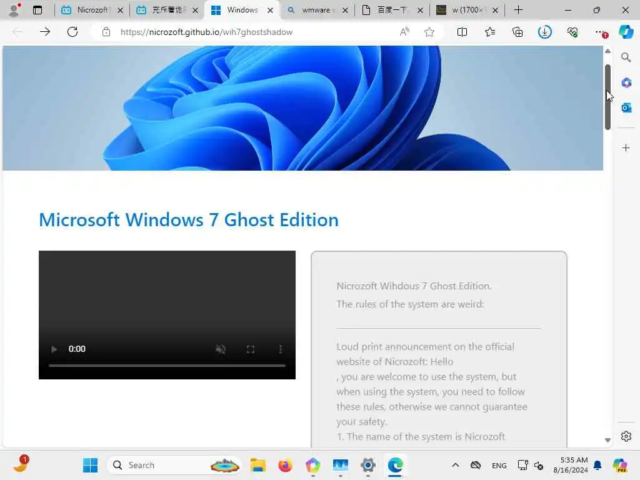Switch to the w (1700x tab
The image size is (640, 480).
tap(467, 10)
